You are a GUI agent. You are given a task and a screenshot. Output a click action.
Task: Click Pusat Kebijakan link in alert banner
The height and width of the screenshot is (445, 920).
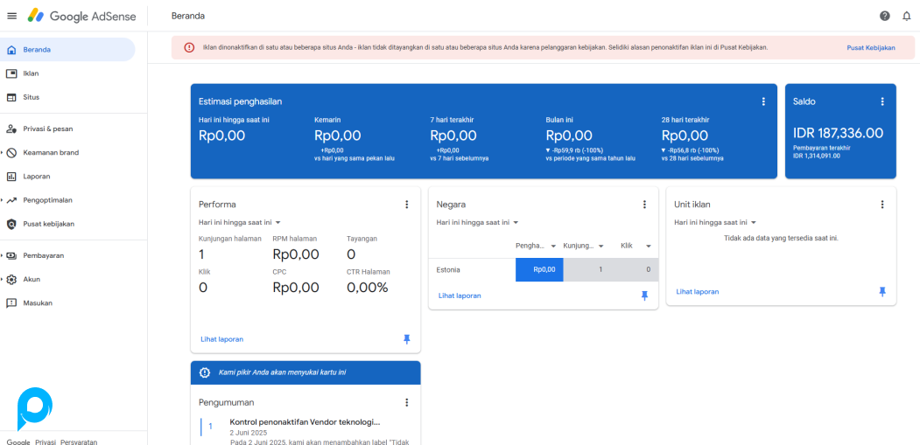pos(870,48)
